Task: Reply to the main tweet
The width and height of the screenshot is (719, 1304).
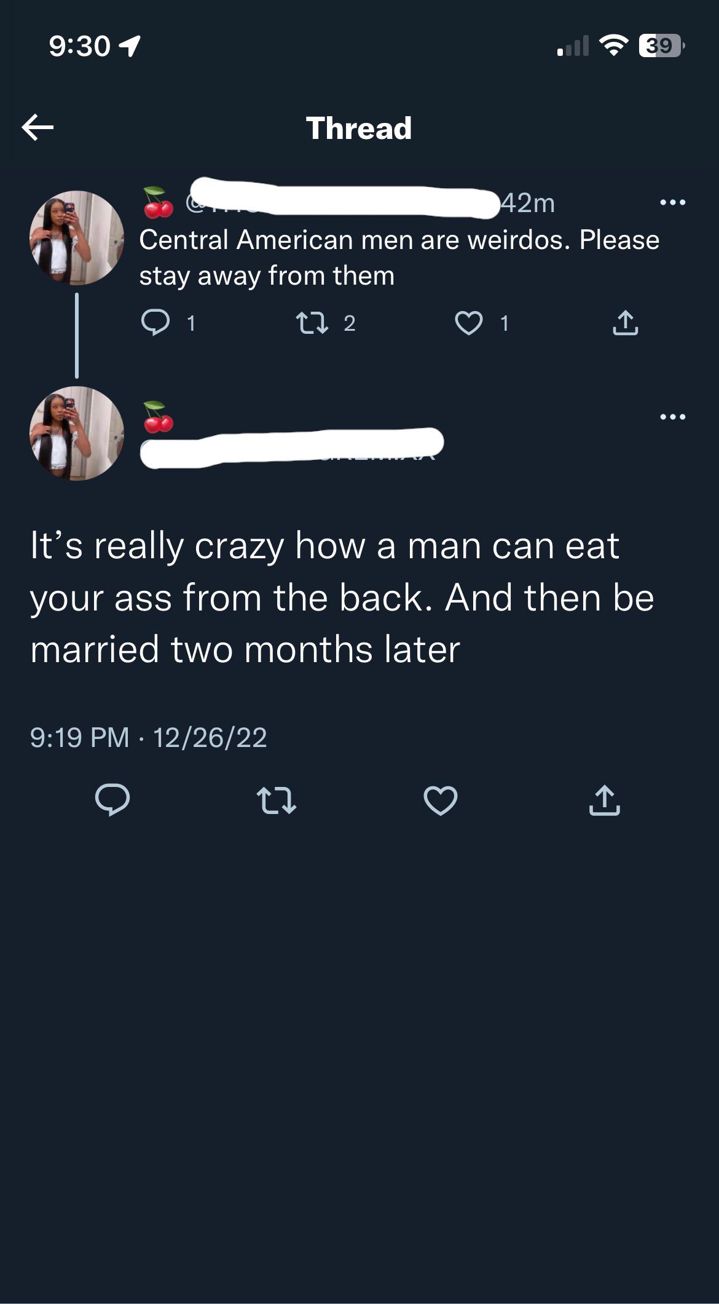Action: pyautogui.click(x=112, y=800)
